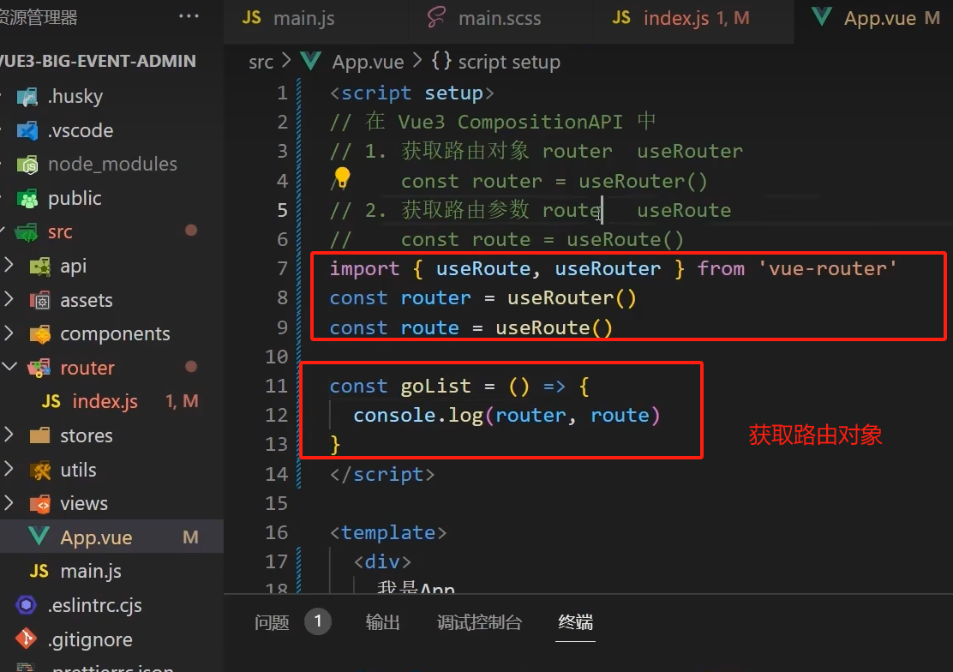953x672 pixels.
Task: Click the src breadcrumb segment
Action: pyautogui.click(x=261, y=62)
